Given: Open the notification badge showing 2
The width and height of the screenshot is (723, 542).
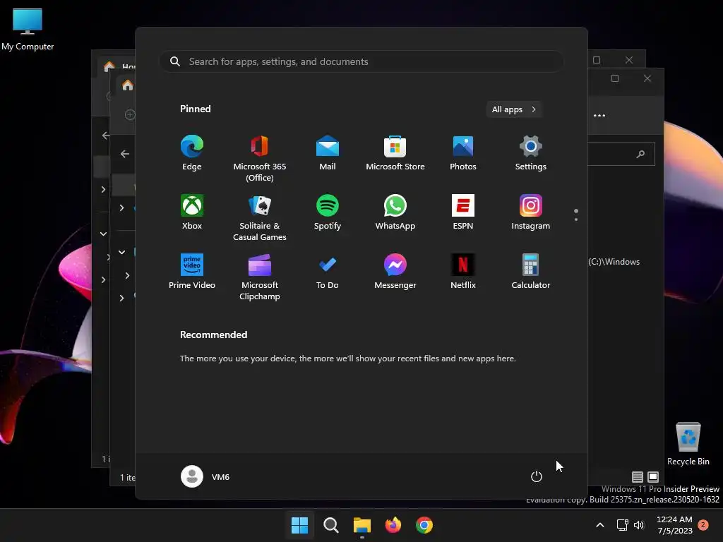Looking at the screenshot, I should [703, 525].
